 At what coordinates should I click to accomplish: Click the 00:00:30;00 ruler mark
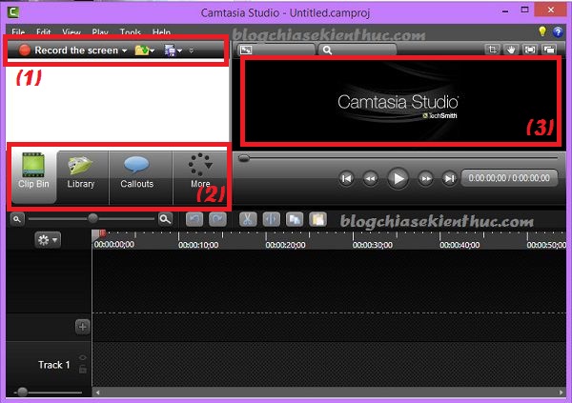click(x=373, y=245)
